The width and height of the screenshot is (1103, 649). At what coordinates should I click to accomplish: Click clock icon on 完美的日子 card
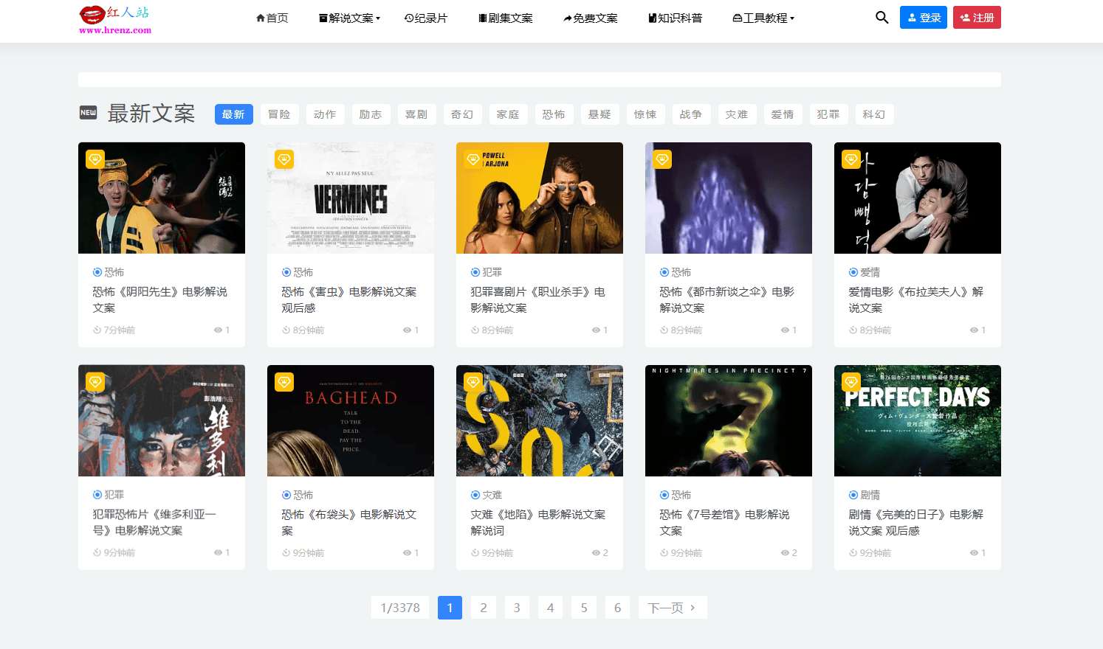point(853,553)
